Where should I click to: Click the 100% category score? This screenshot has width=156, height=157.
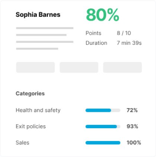coord(134,142)
